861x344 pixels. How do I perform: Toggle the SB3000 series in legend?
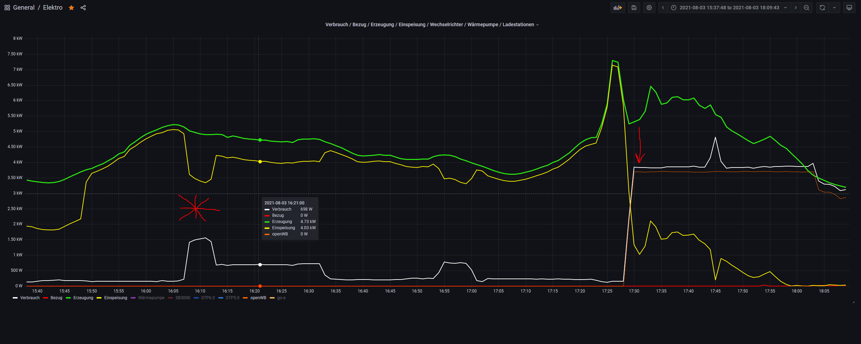[182, 298]
